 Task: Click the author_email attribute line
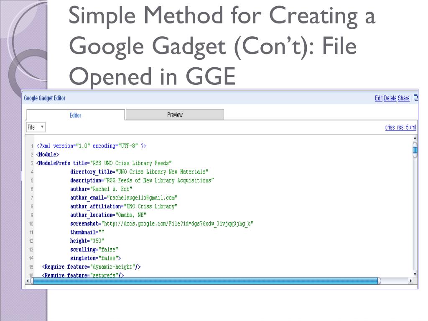tap(124, 198)
